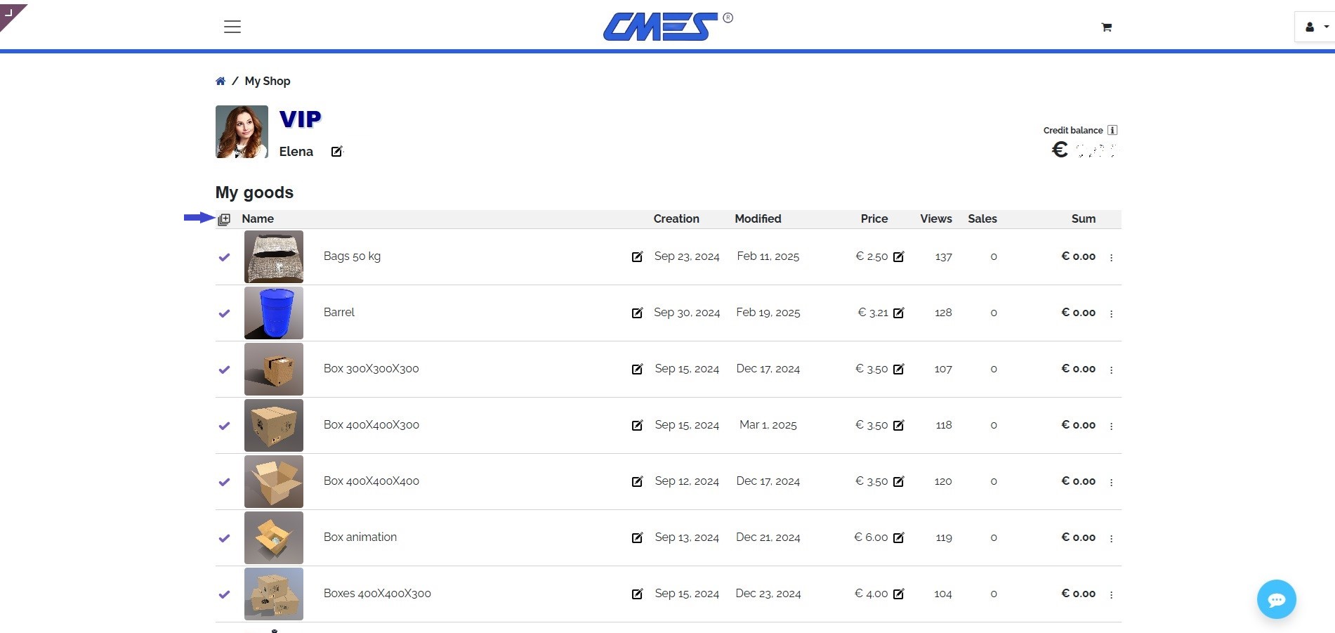
Task: Open the user account dropdown
Action: pos(1315,27)
